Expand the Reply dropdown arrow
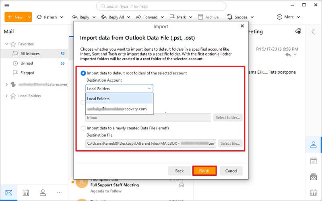The image size is (322, 201). 94,17
